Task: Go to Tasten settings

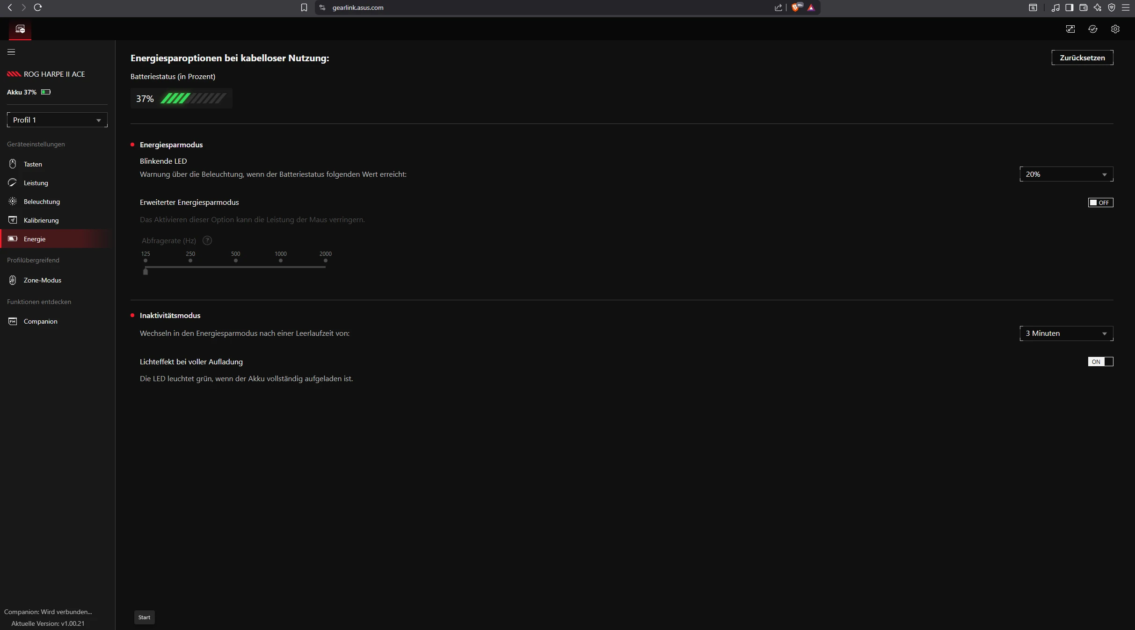Action: (33, 164)
